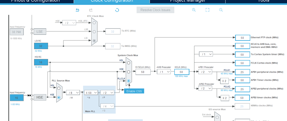
Task: Click the APB2 peripheral clocks value
Action: [242, 89]
